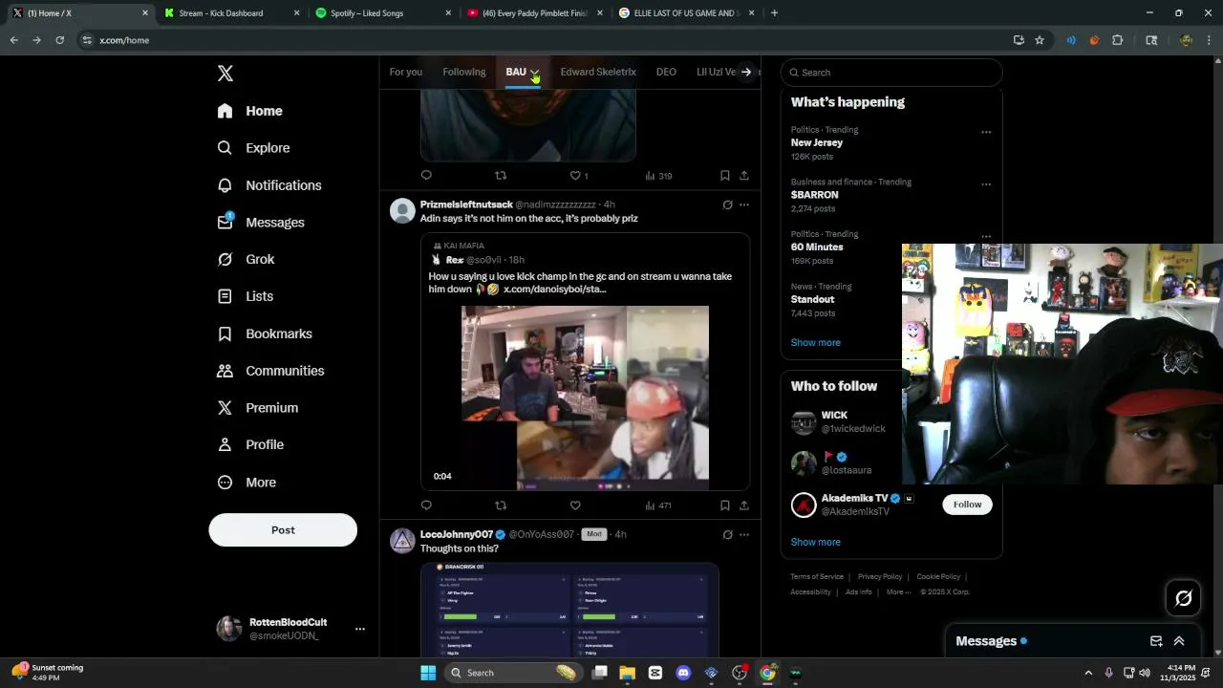Screen dimensions: 1223x688
Task: Open Premium page
Action: [x=258, y=408]
